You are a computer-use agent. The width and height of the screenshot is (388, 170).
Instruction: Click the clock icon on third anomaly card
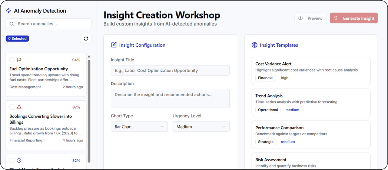pos(19,160)
